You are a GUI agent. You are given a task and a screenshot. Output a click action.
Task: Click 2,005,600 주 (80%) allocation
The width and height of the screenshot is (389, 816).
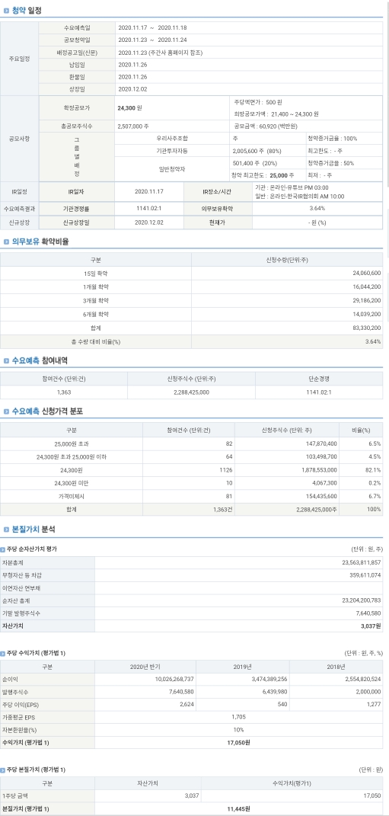click(x=257, y=151)
